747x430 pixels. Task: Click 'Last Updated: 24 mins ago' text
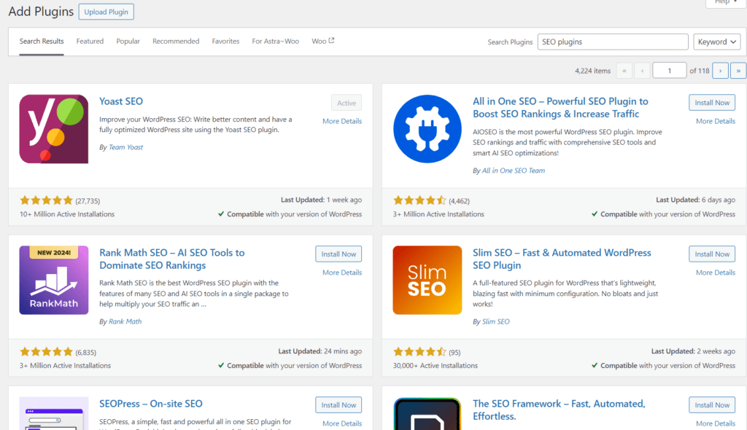coord(320,351)
